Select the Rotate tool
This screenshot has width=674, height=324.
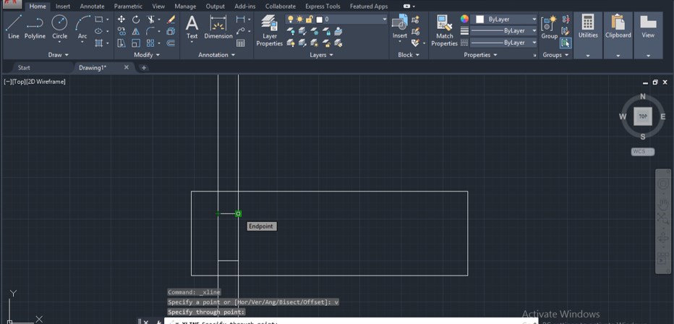tap(136, 20)
